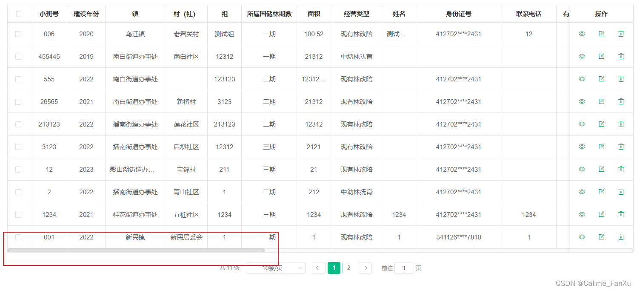The width and height of the screenshot is (637, 291).
Task: Click the 前往 page number input field
Action: pos(404,268)
